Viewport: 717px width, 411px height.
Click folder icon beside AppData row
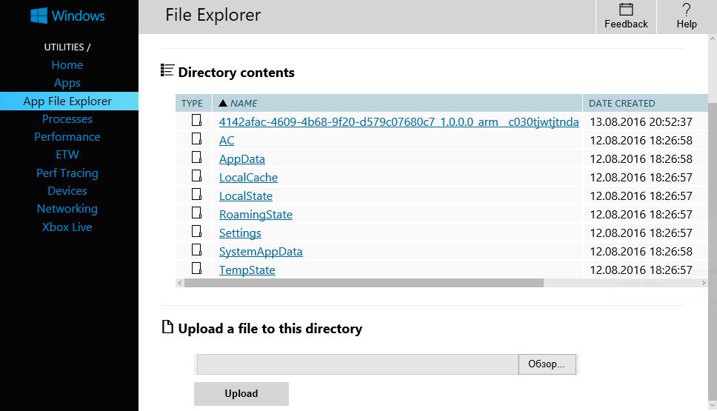click(196, 158)
